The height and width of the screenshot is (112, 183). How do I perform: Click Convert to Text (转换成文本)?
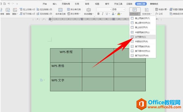[x=176, y=14]
